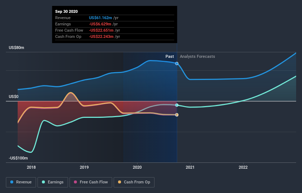
Task: Click the -US$100m y-axis label
Action: tap(18, 158)
